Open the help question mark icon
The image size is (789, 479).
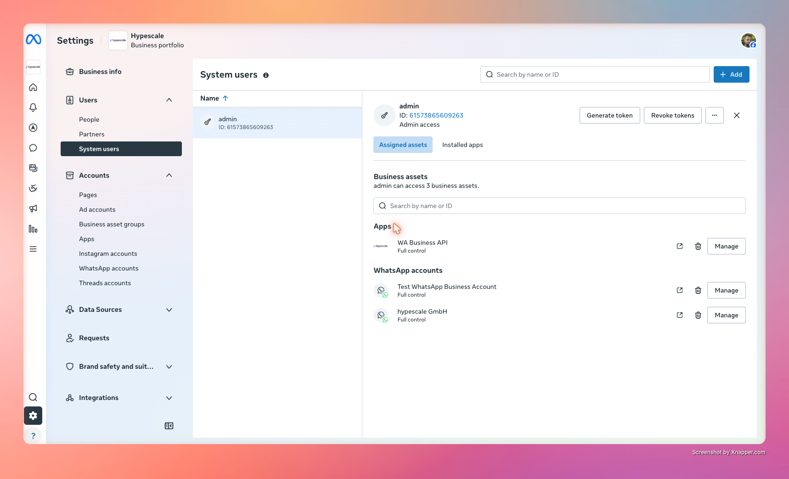pos(33,436)
